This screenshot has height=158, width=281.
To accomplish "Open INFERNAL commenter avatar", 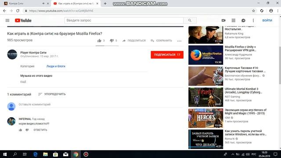I will (11, 121).
